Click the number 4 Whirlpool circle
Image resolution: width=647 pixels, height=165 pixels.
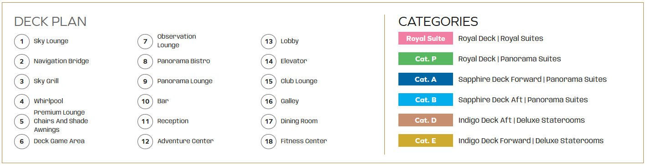point(22,101)
